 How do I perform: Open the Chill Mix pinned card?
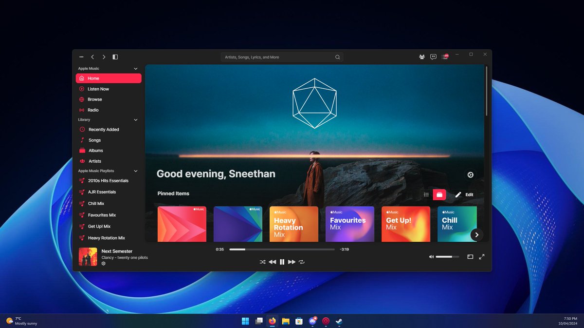click(457, 224)
